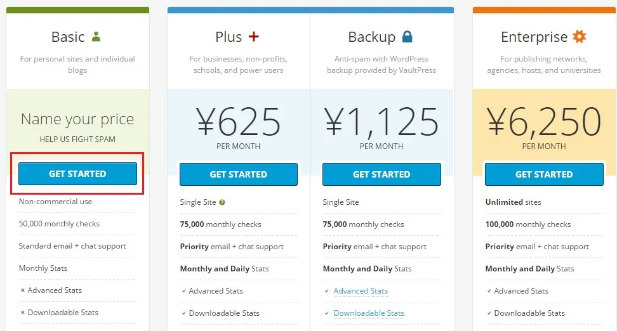Open the Advanced Stats link under Backup

(361, 291)
